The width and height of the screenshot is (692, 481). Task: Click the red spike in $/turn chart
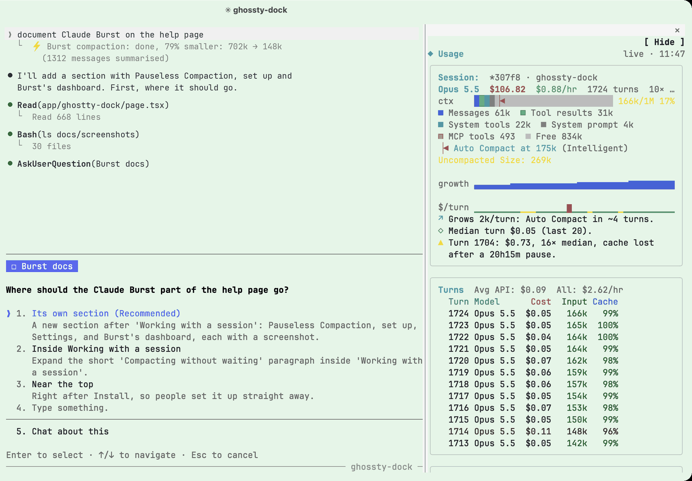569,208
